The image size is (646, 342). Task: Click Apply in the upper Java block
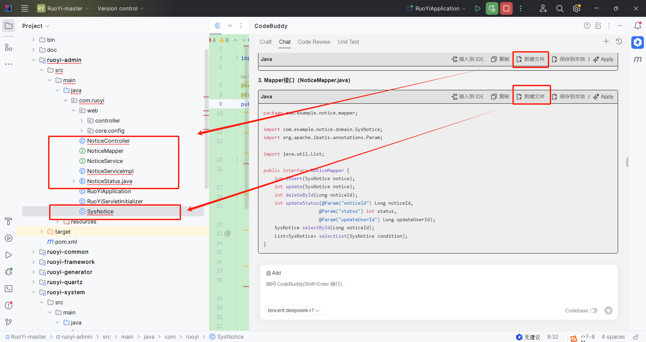603,59
